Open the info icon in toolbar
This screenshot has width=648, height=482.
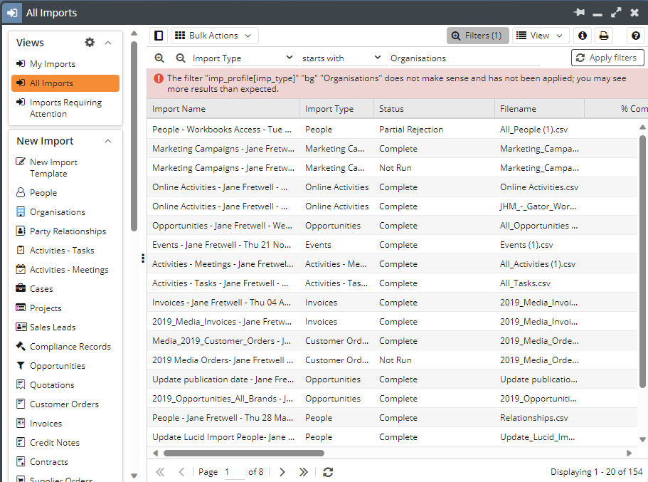point(583,36)
